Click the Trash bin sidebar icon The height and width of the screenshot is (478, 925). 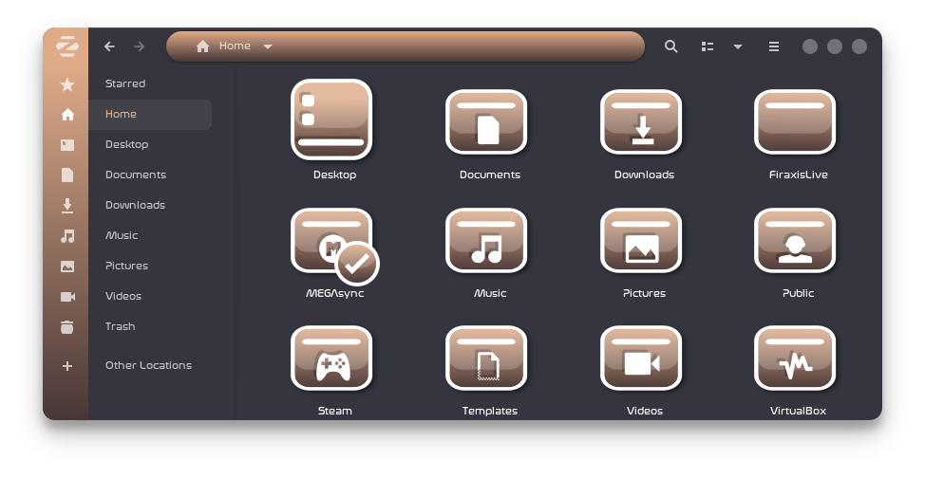pyautogui.click(x=67, y=327)
